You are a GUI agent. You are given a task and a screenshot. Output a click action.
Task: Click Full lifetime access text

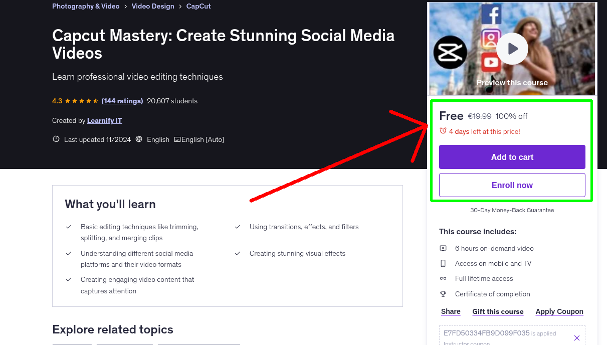click(x=484, y=278)
